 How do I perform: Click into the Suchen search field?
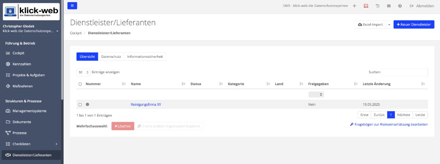pyautogui.click(x=405, y=72)
